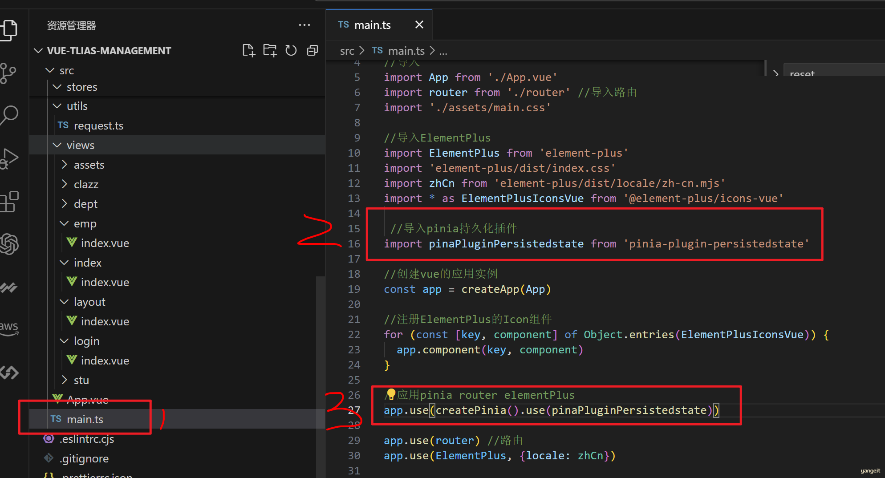Click src in the breadcrumb path

[x=347, y=51]
